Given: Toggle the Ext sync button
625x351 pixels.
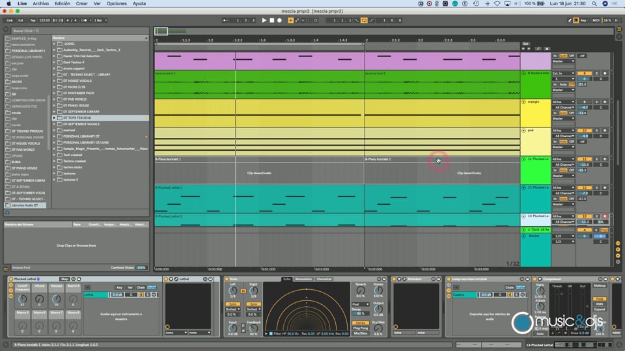Looking at the screenshot, I should (21, 20).
